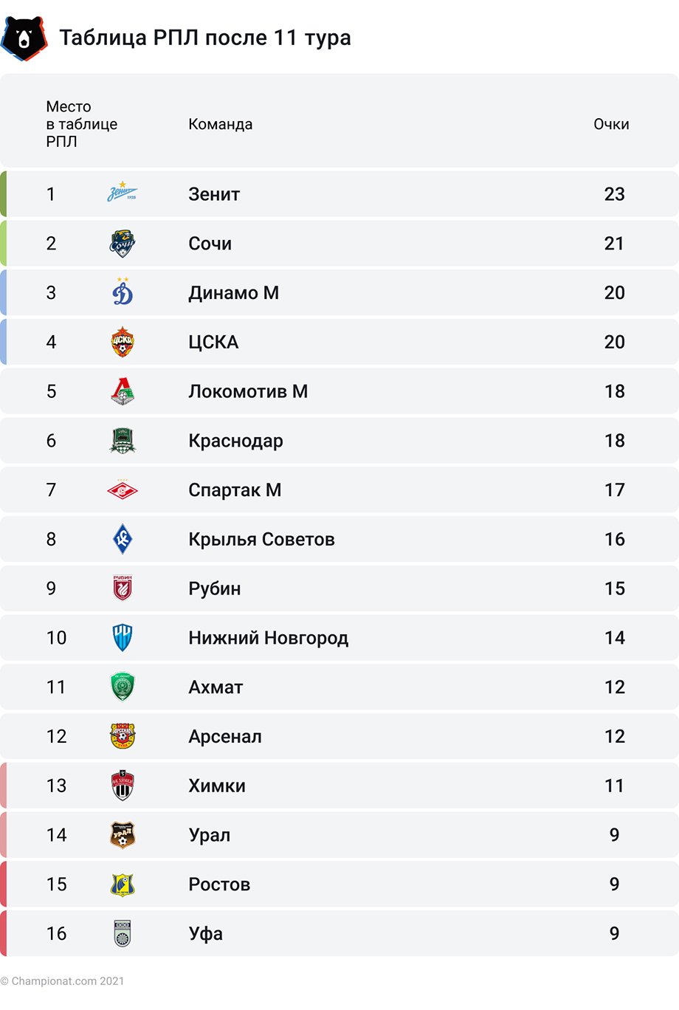Click the Nizhny Novgorod shield logo
Viewport: 679px width, 1010px height.
123,637
